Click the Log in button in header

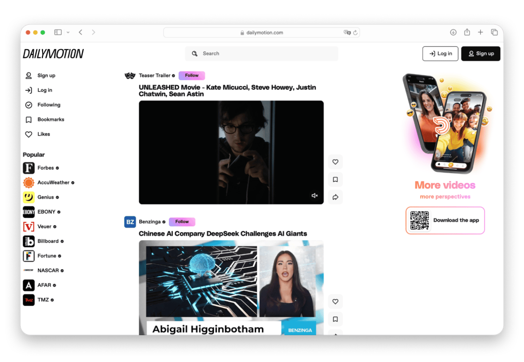[x=440, y=54]
